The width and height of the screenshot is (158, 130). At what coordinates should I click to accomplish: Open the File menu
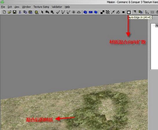tap(3, 7)
